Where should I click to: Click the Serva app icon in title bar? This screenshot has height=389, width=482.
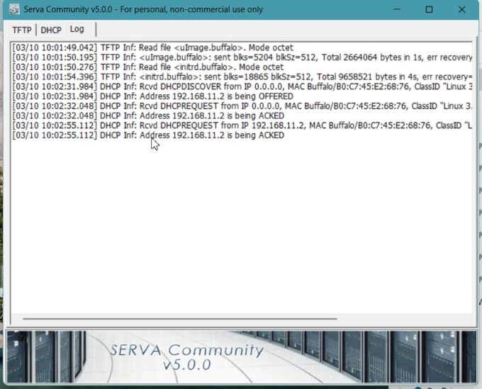[14, 9]
